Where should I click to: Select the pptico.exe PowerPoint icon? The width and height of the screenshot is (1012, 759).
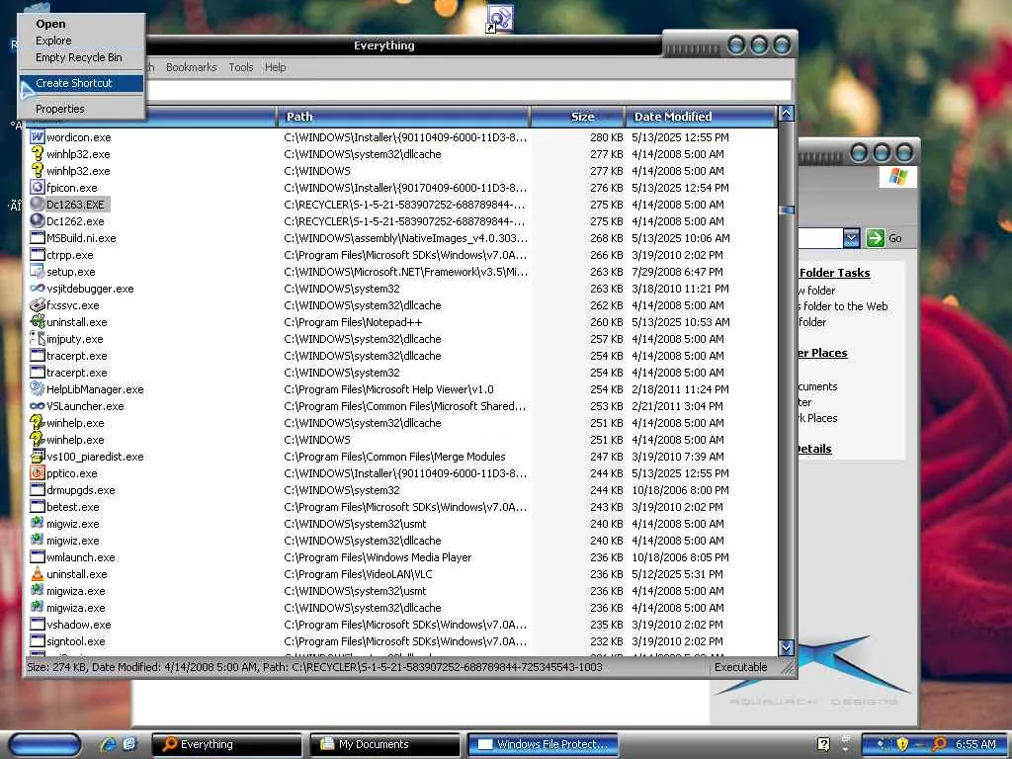click(x=38, y=472)
